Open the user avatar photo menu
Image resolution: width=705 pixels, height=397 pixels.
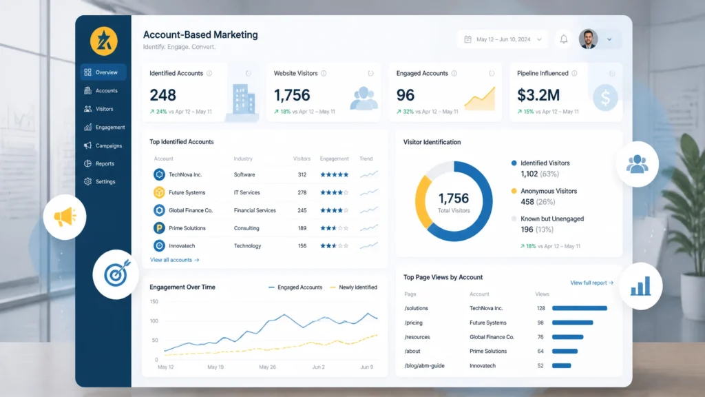click(588, 39)
